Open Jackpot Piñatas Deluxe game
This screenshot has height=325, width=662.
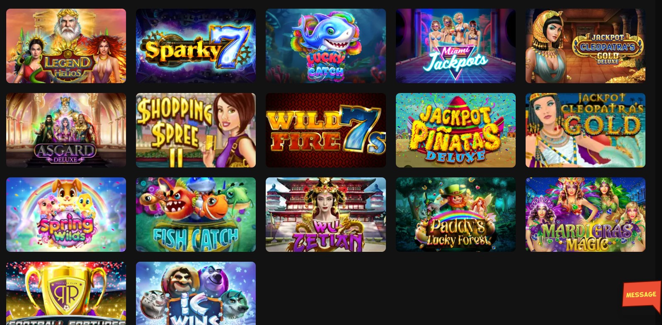coord(456,130)
